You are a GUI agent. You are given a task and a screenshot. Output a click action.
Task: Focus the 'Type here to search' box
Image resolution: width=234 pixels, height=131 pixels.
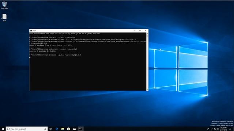[x=27, y=129]
